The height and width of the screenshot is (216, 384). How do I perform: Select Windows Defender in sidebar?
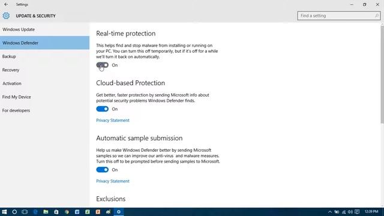(x=44, y=43)
